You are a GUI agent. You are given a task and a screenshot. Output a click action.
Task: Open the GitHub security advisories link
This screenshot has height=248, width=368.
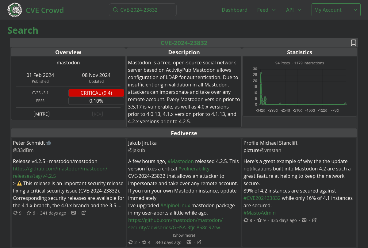pos(176,224)
